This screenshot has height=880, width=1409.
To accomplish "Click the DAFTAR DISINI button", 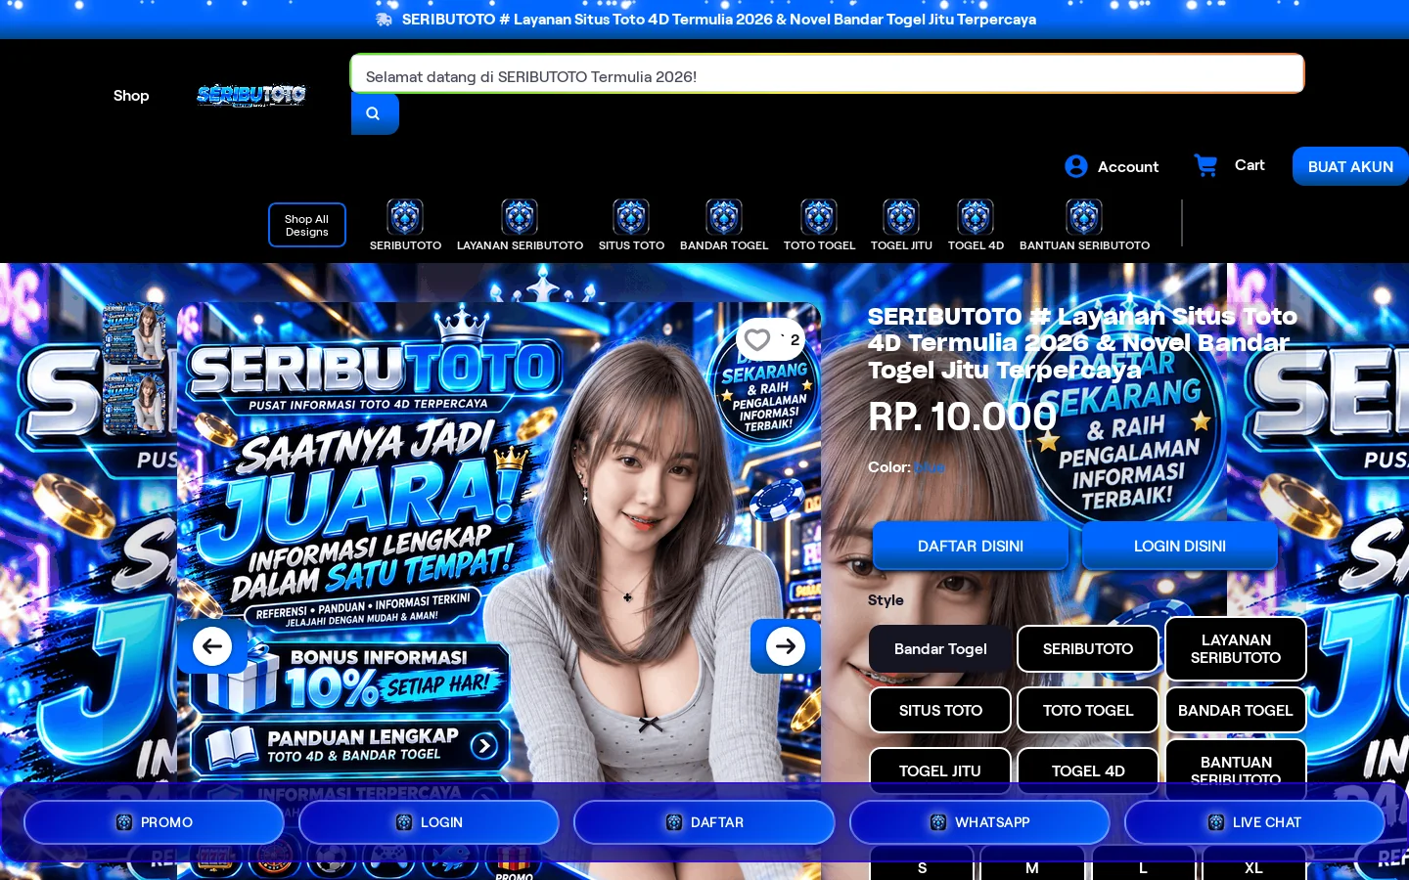I will [x=971, y=546].
